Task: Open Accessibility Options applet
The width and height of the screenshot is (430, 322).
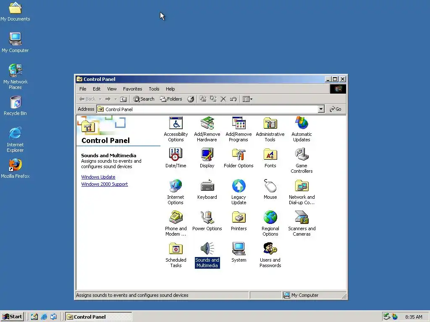Action: point(176,129)
